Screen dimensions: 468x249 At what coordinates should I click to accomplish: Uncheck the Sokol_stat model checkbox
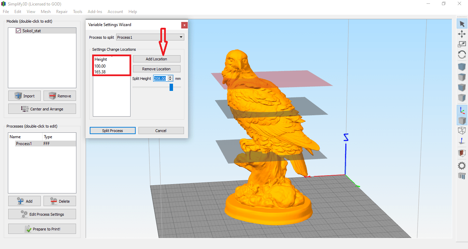click(x=18, y=30)
